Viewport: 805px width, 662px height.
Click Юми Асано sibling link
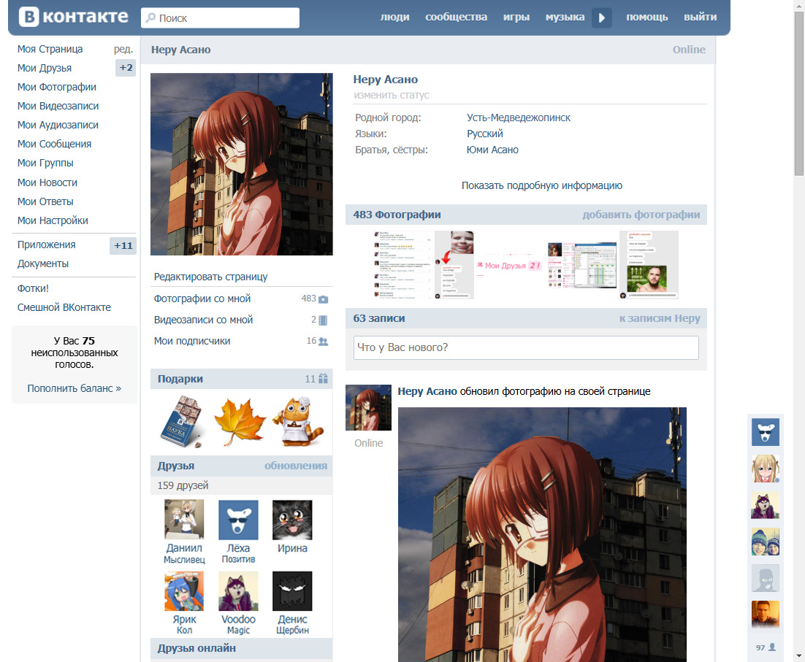[x=492, y=150]
